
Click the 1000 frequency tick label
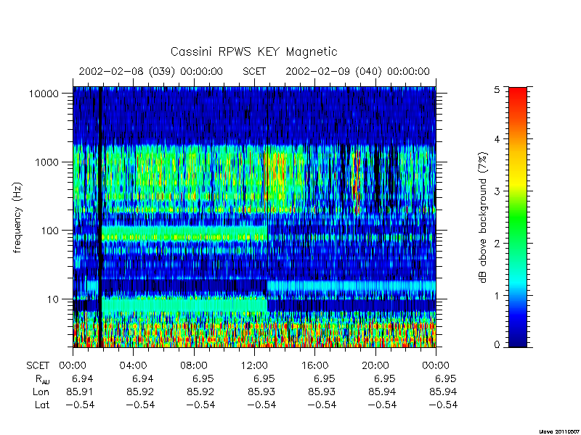[46, 162]
